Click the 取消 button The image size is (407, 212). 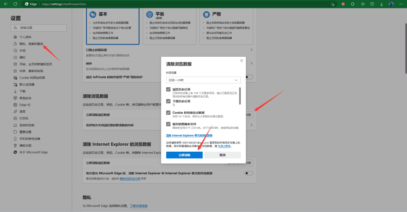point(223,155)
